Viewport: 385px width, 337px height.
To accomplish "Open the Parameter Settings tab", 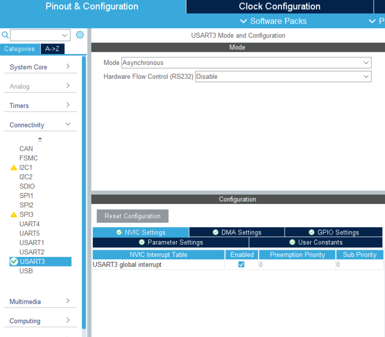I will tap(171, 242).
